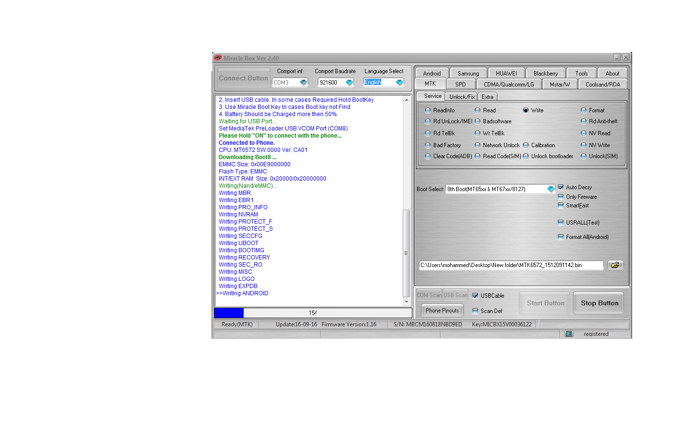Enable the Only Fireware checkbox

click(561, 197)
